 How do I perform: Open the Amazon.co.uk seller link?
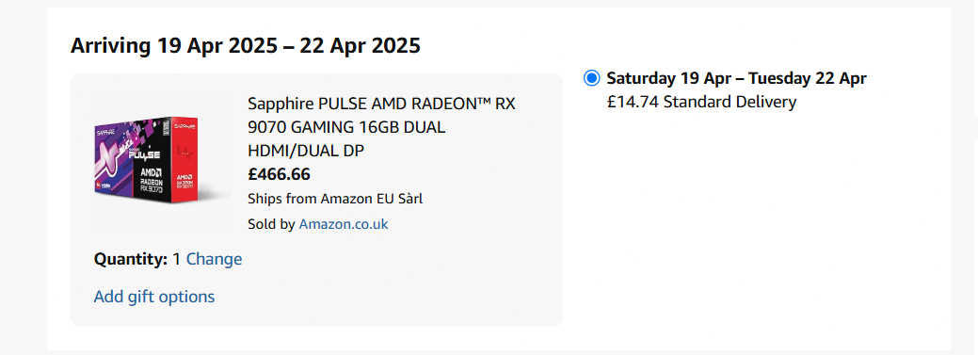[x=344, y=224]
